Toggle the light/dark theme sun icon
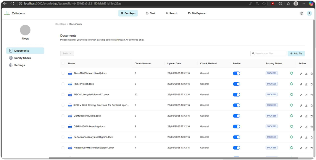Viewport: 316px width, 160px height. 302,13
